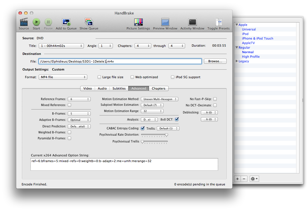The width and height of the screenshot is (308, 211).
Task: Click the Toggle Presets drawer icon
Action: pos(218,22)
